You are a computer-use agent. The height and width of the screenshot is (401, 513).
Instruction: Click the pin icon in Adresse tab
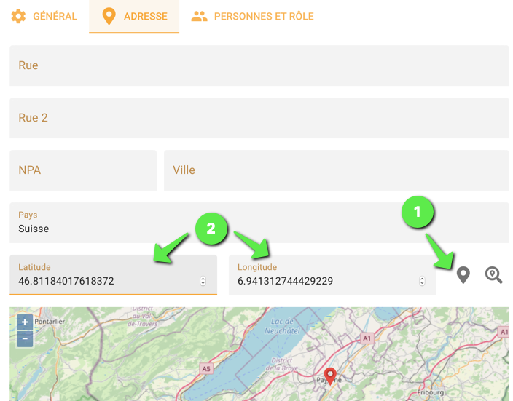point(109,16)
